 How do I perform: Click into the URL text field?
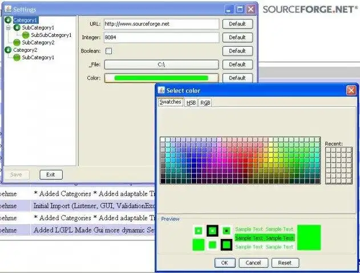coord(161,24)
